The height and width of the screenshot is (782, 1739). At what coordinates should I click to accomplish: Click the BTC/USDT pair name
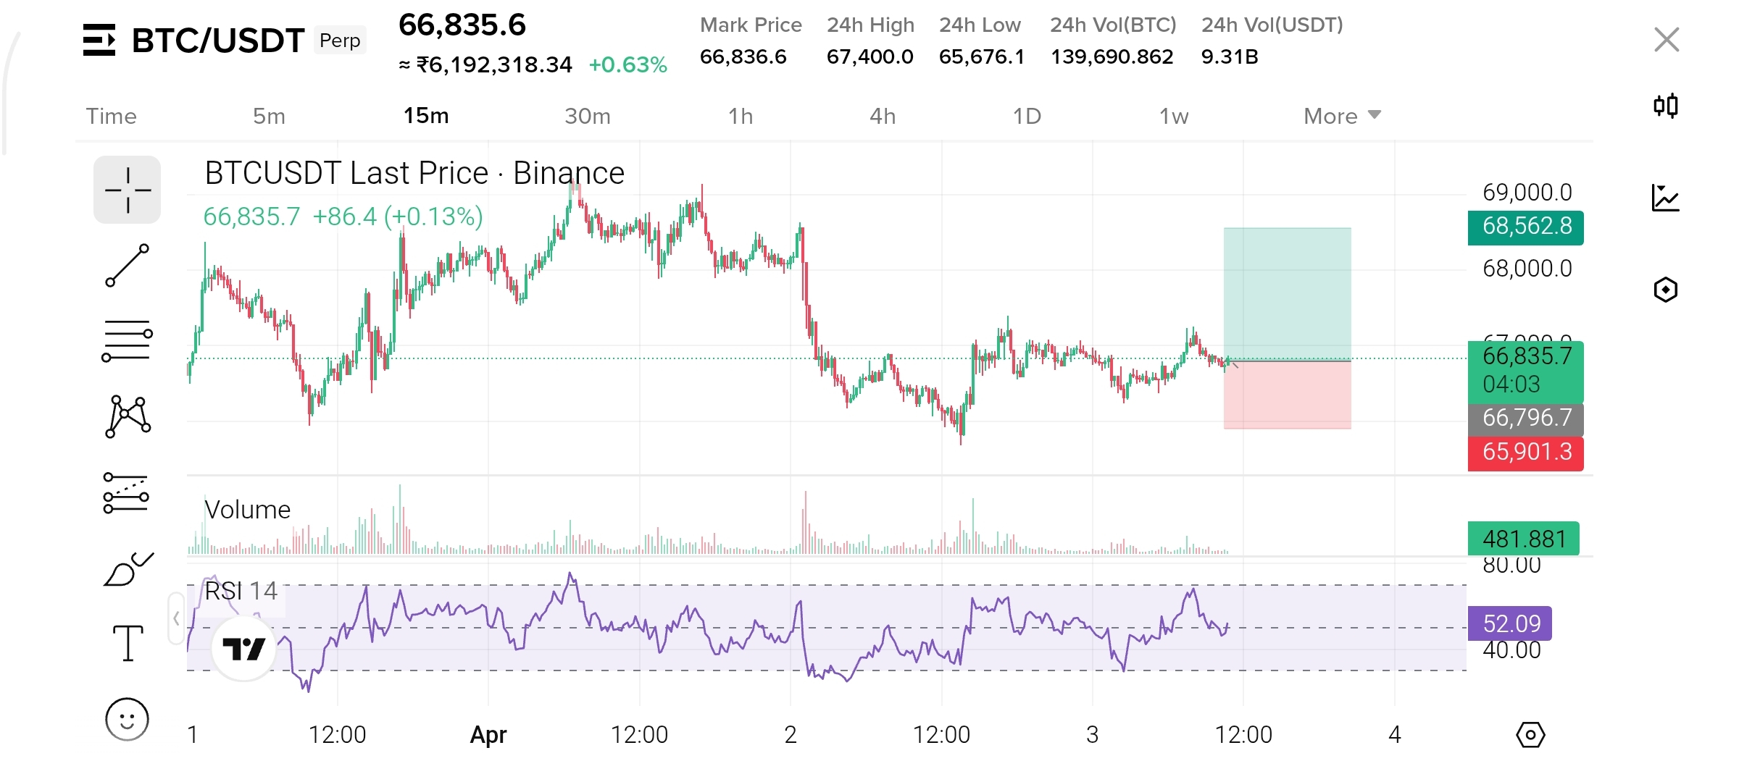[217, 41]
